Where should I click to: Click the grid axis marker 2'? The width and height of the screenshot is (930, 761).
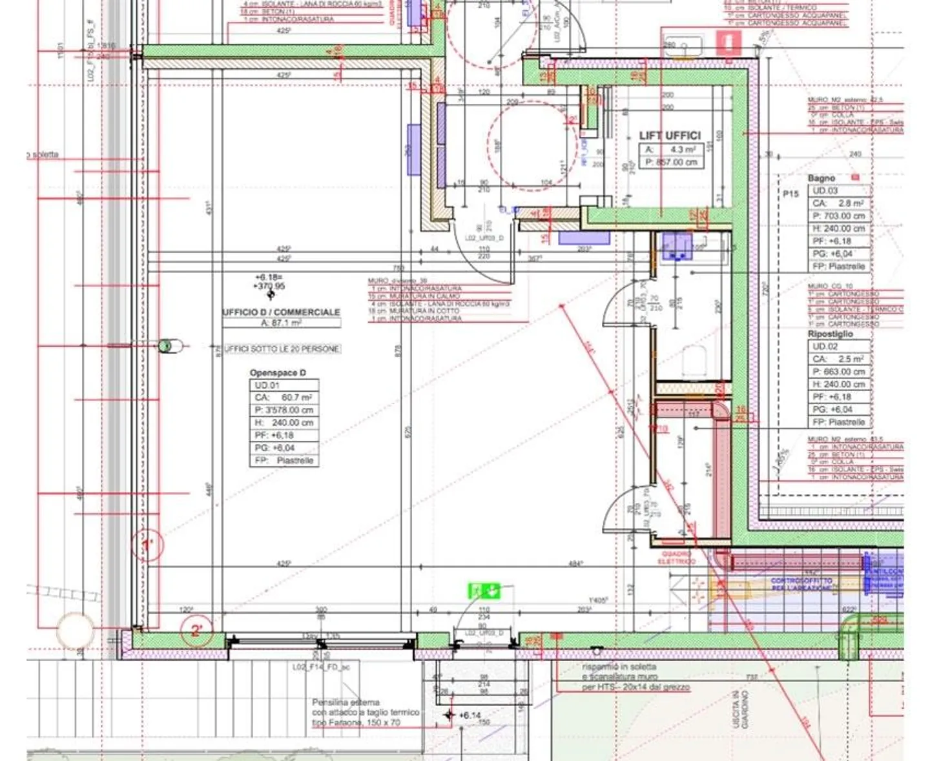pos(196,629)
